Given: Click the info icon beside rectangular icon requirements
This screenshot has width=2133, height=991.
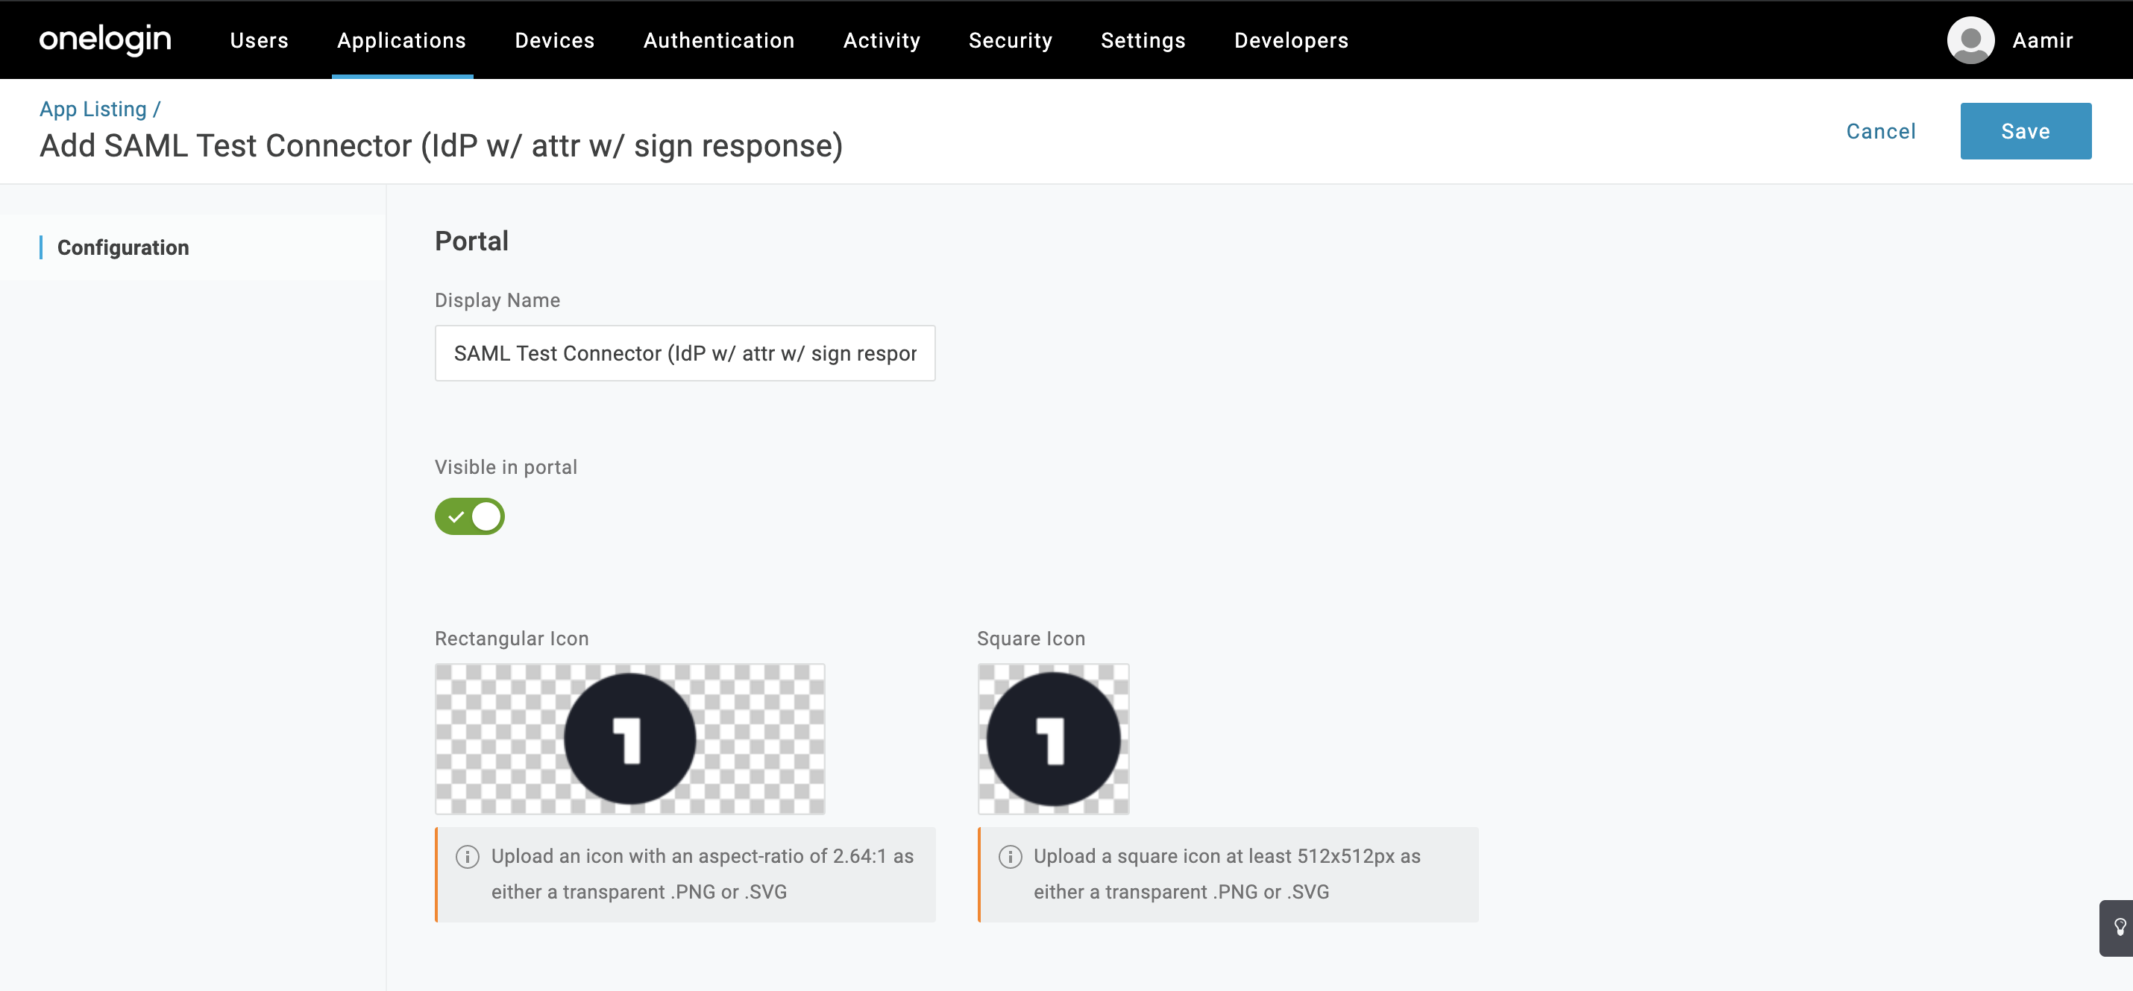Looking at the screenshot, I should 468,857.
